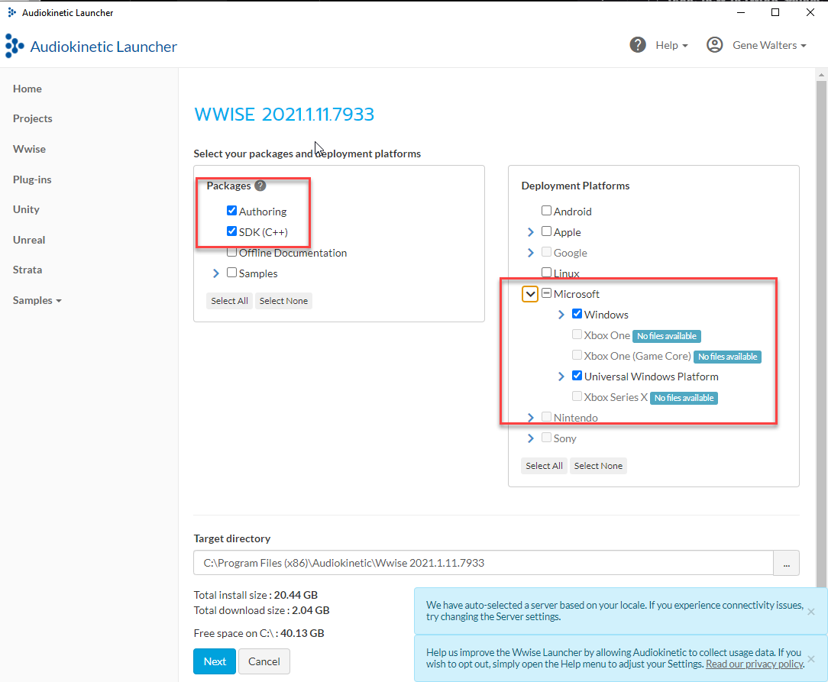The image size is (828, 682).
Task: Click the Free space on C:\ text
Action: pyautogui.click(x=259, y=633)
